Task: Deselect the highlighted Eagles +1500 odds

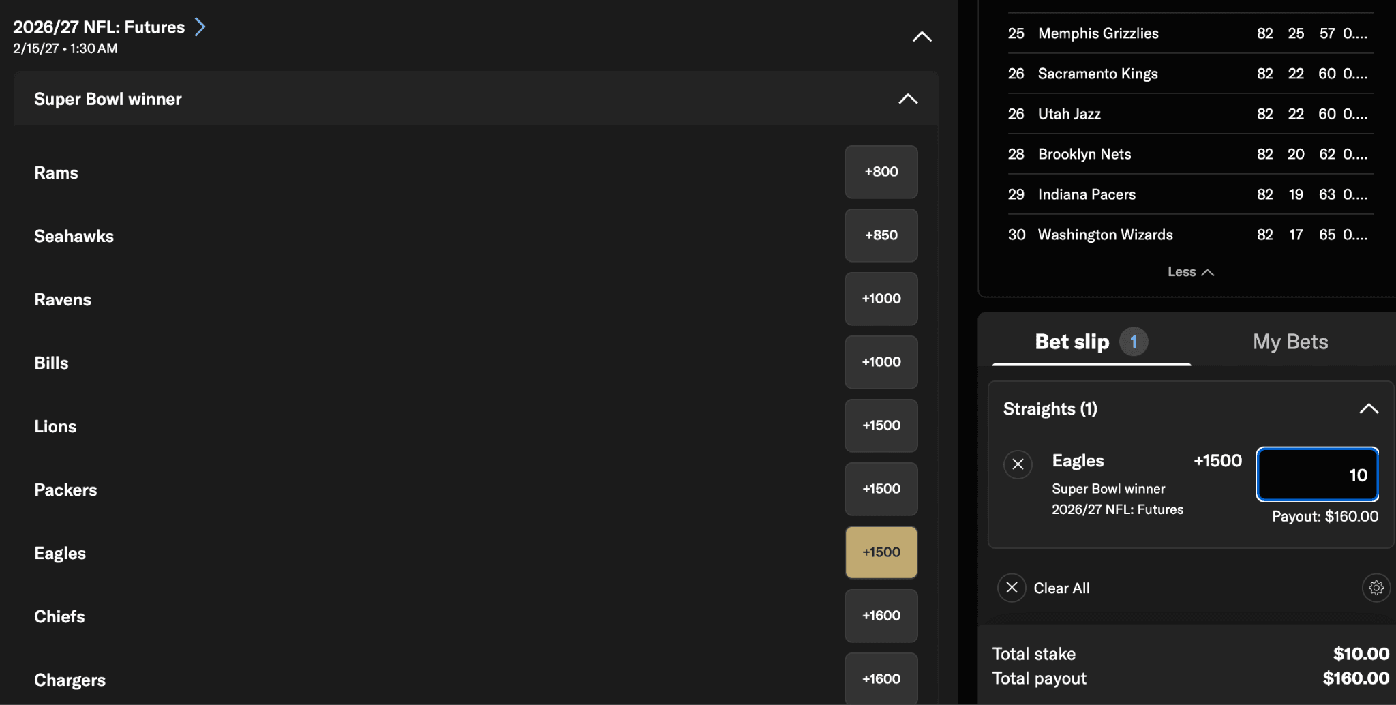Action: (x=881, y=552)
